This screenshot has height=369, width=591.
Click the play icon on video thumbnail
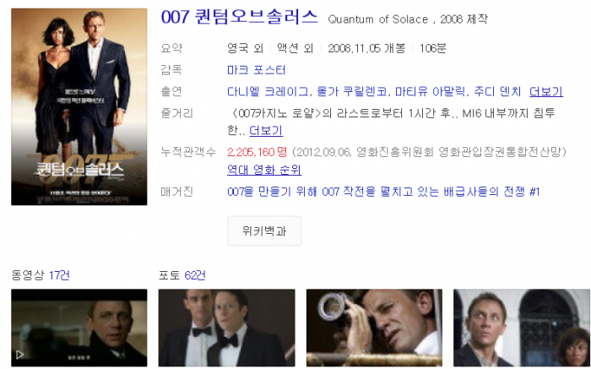tap(19, 355)
